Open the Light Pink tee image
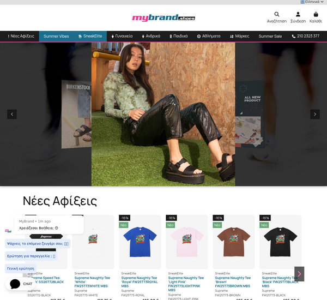Image resolution: width=327 pixels, height=300 pixels. 187,242
